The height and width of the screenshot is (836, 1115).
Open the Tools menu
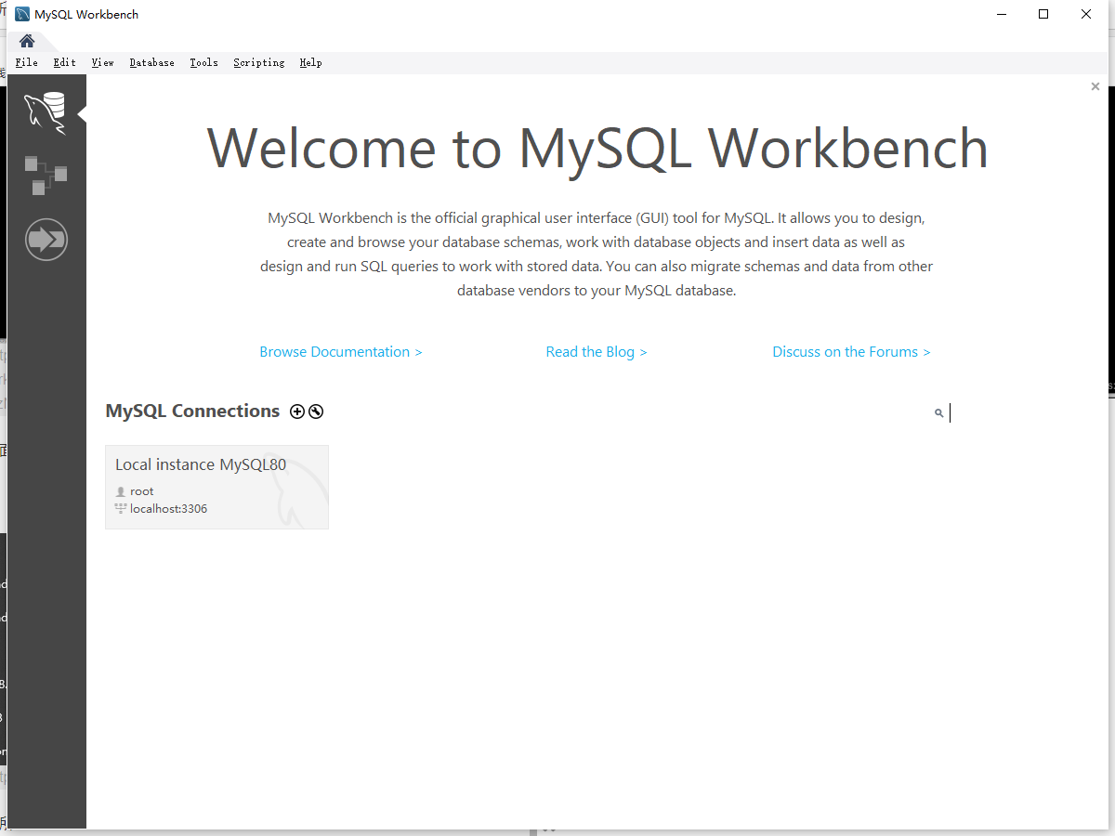tap(203, 62)
